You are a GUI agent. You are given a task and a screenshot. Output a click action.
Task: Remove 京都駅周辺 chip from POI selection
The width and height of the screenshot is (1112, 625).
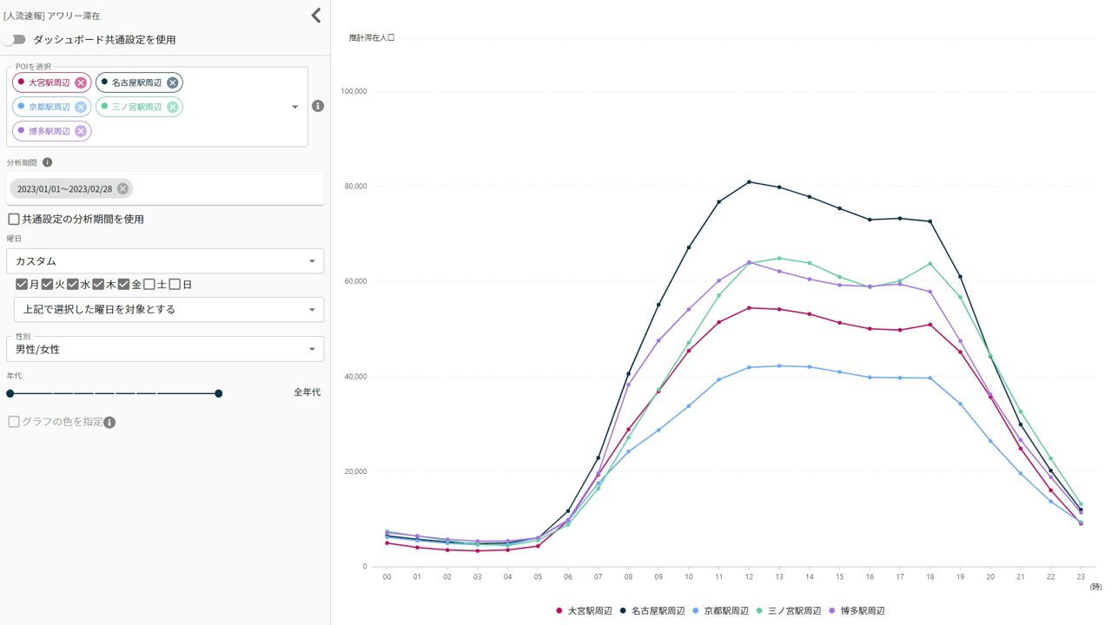coord(81,107)
